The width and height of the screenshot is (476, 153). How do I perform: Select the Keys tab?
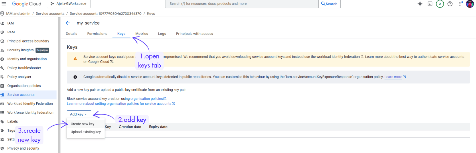(x=121, y=34)
